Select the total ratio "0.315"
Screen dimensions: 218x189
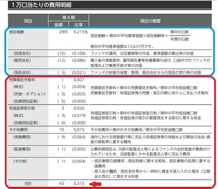79,184
